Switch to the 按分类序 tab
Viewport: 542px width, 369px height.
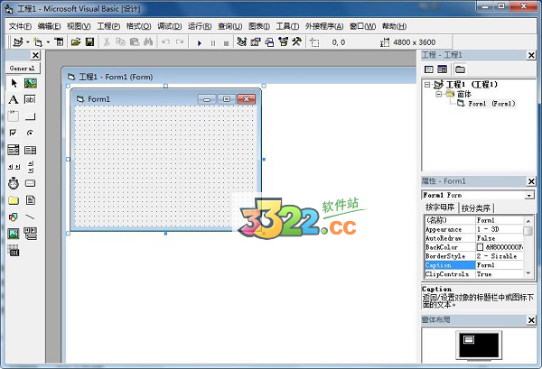(476, 208)
